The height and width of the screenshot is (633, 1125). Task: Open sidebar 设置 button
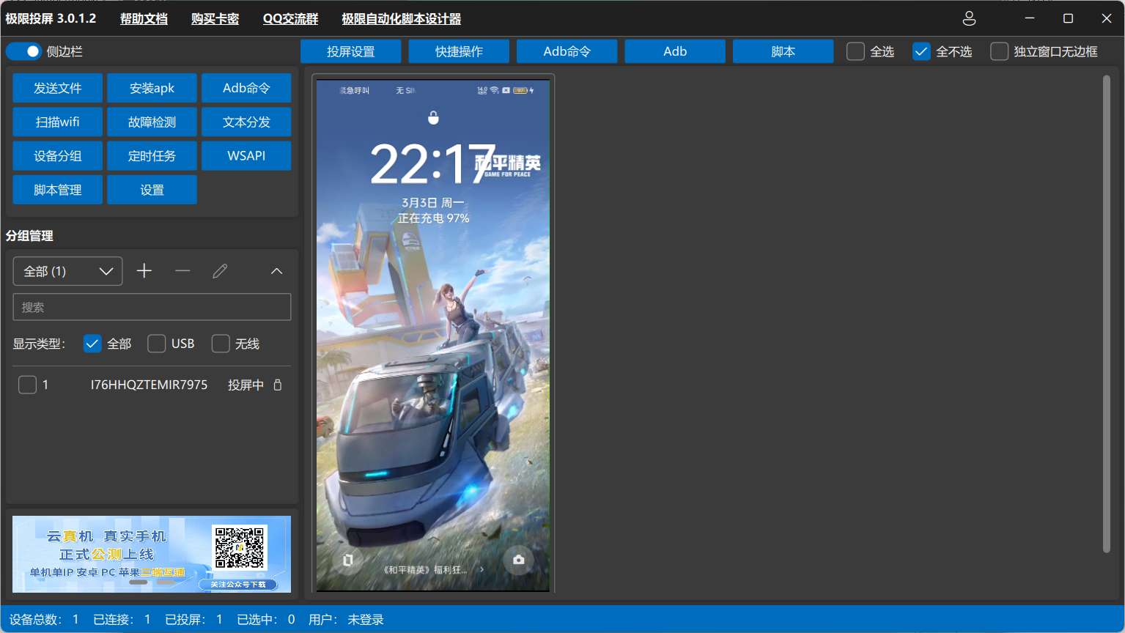(x=152, y=190)
